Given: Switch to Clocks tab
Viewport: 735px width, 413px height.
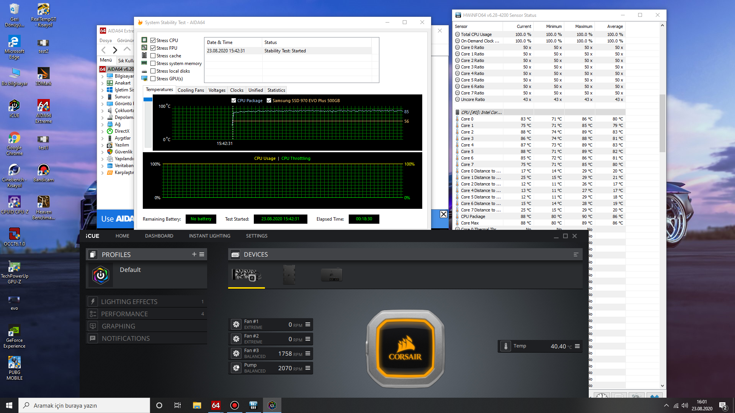Looking at the screenshot, I should click(x=237, y=90).
